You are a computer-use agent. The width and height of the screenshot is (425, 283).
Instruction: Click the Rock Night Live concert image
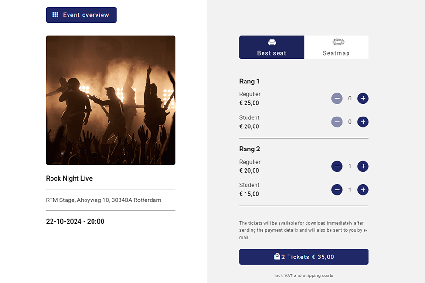pyautogui.click(x=110, y=100)
